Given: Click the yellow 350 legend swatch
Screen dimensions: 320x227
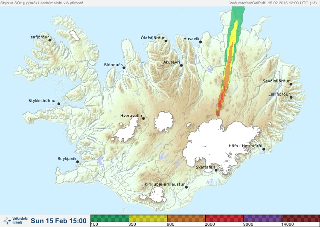Looking at the screenshot, I should click(148, 218).
